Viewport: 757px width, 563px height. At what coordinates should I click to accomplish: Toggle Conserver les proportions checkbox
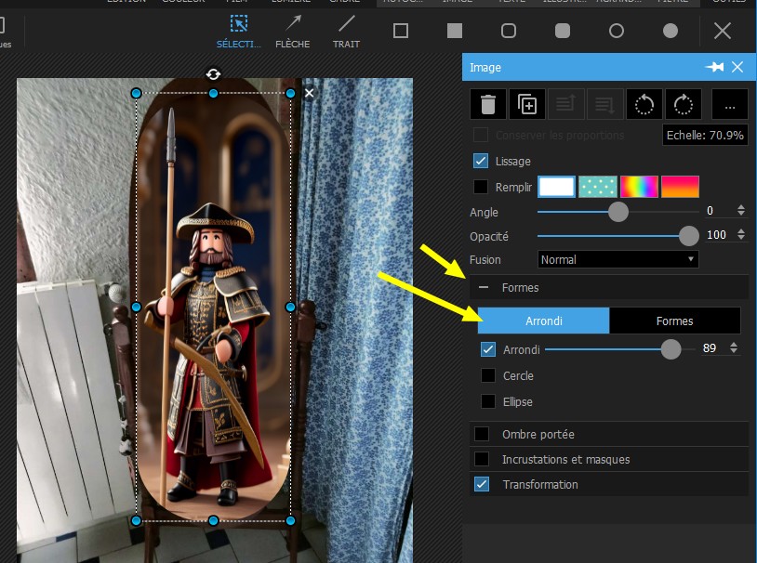481,135
